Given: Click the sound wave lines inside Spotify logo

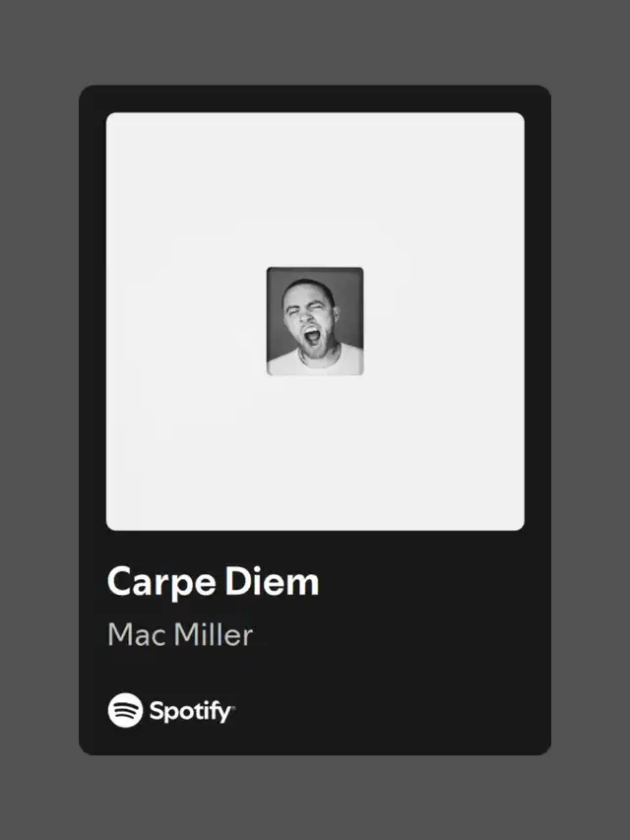Looking at the screenshot, I should (125, 710).
